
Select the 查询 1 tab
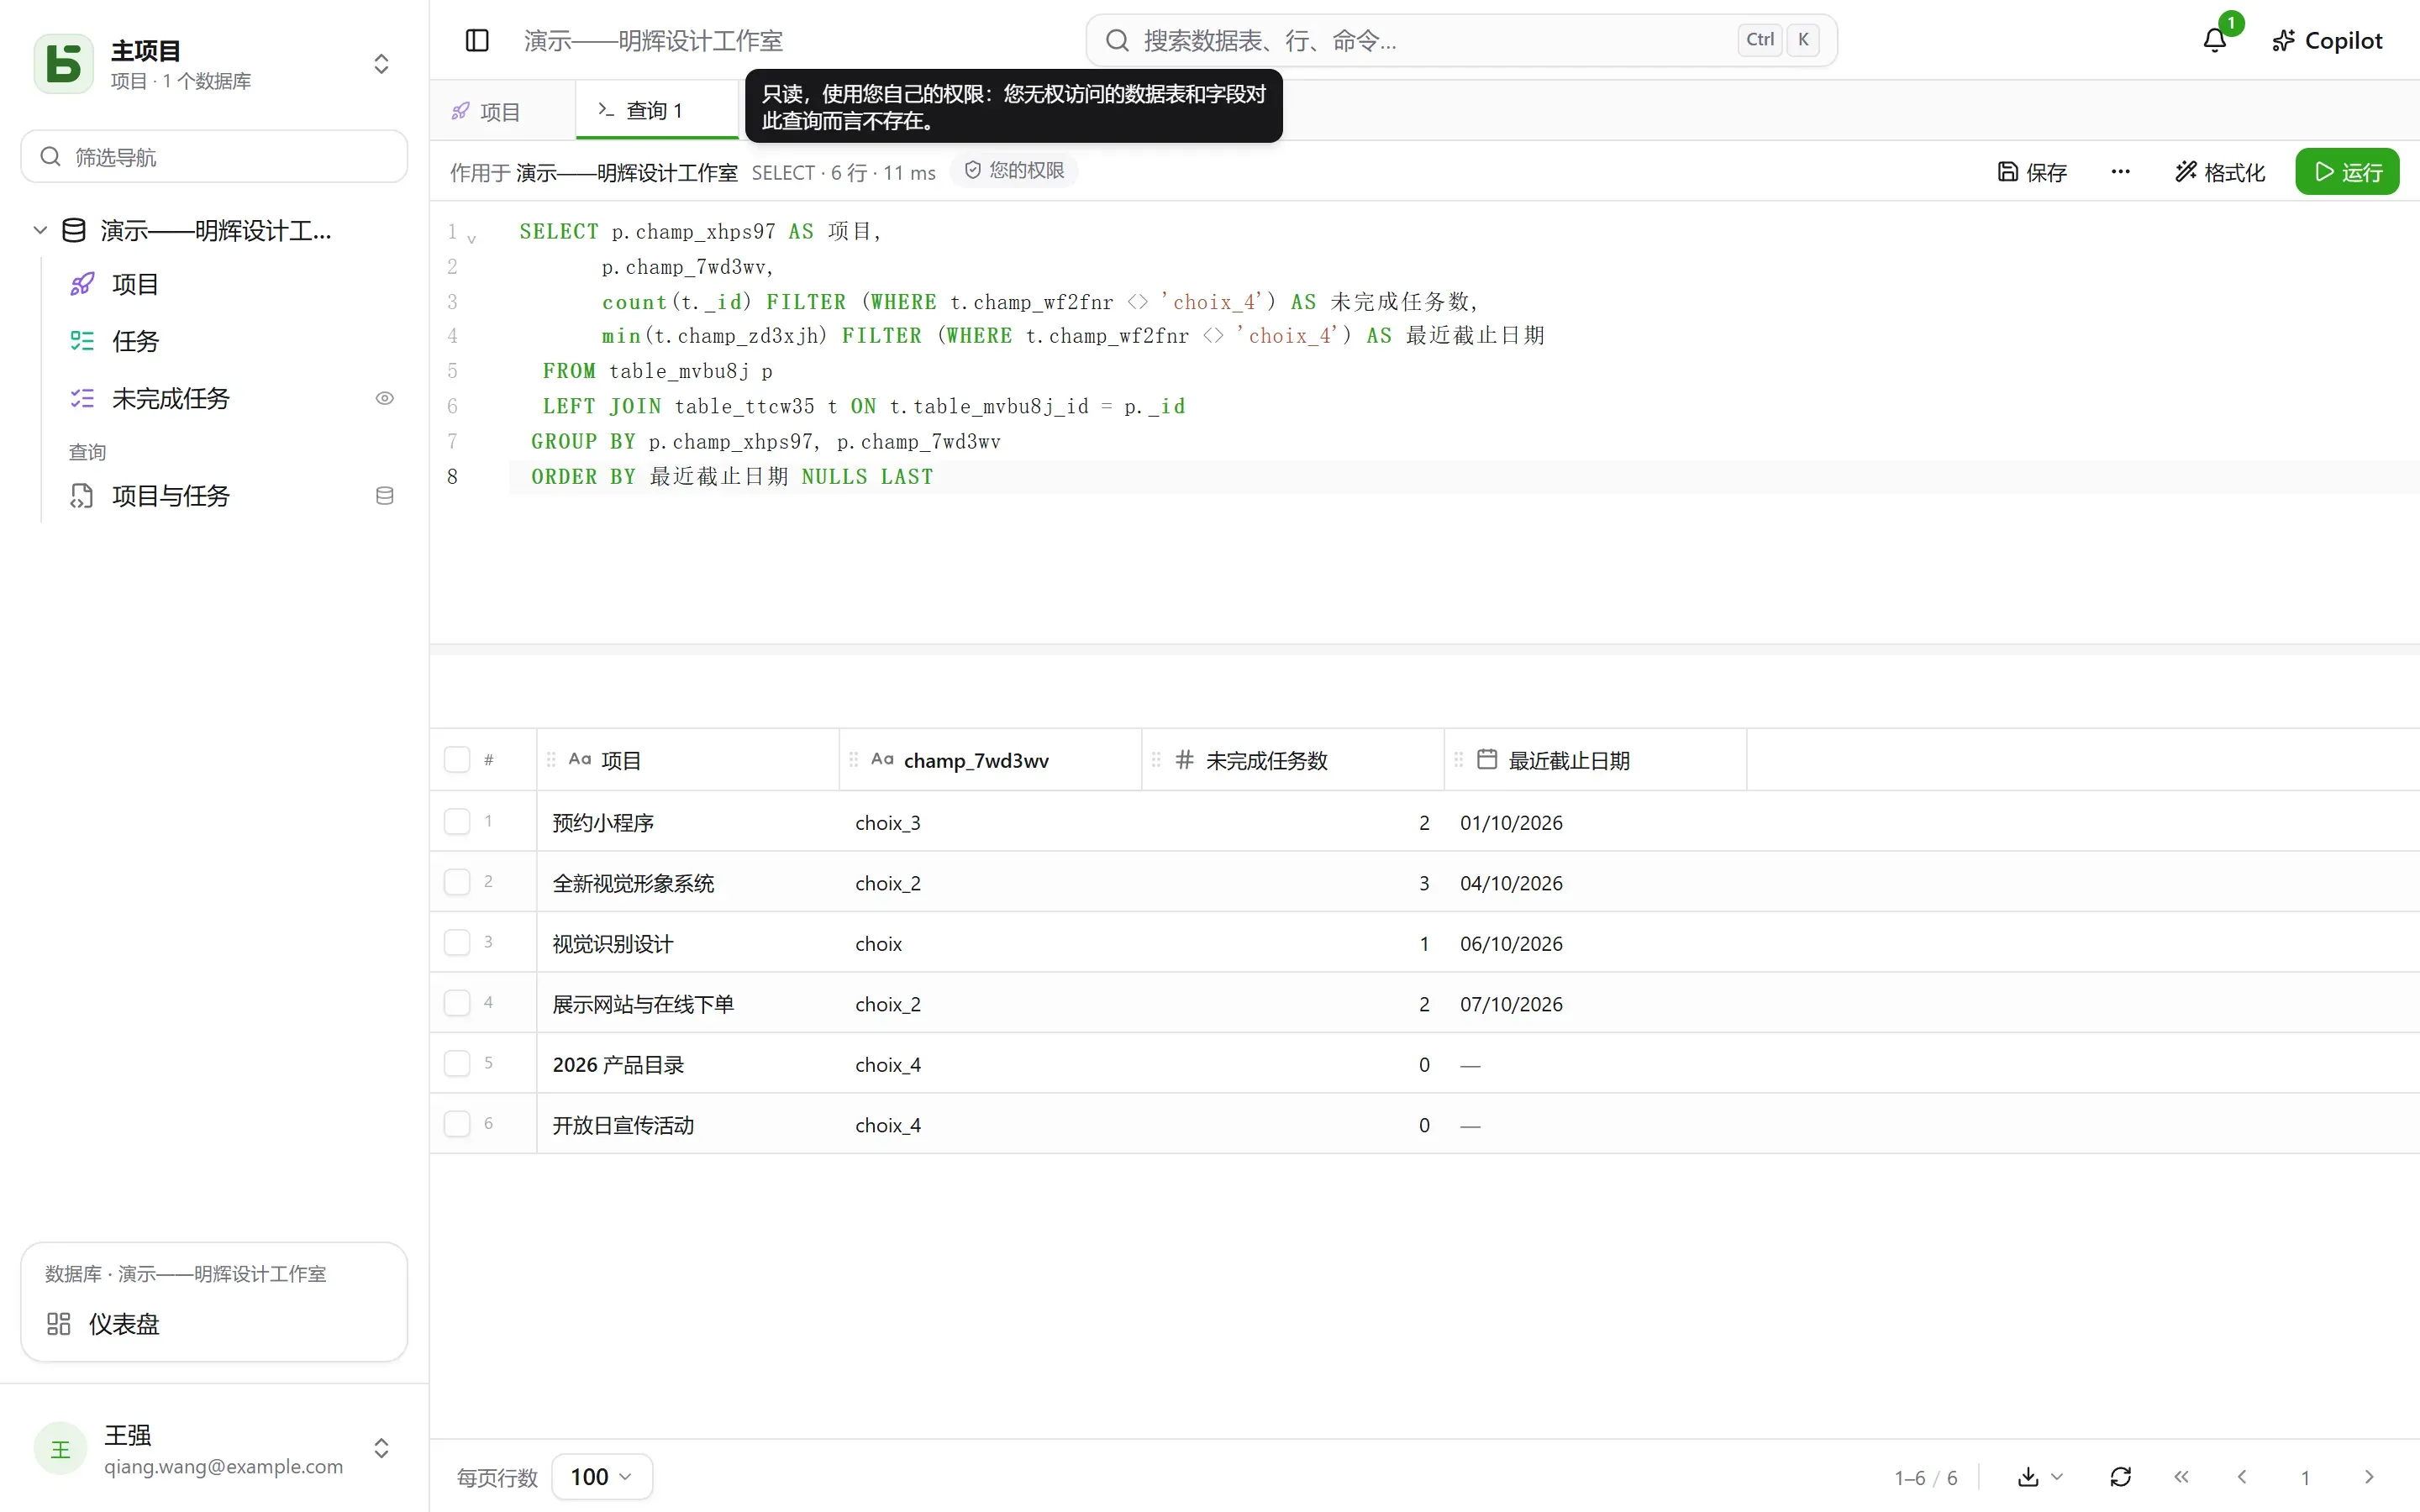click(656, 110)
